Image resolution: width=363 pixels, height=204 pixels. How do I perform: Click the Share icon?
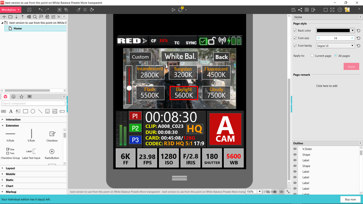coord(300,10)
